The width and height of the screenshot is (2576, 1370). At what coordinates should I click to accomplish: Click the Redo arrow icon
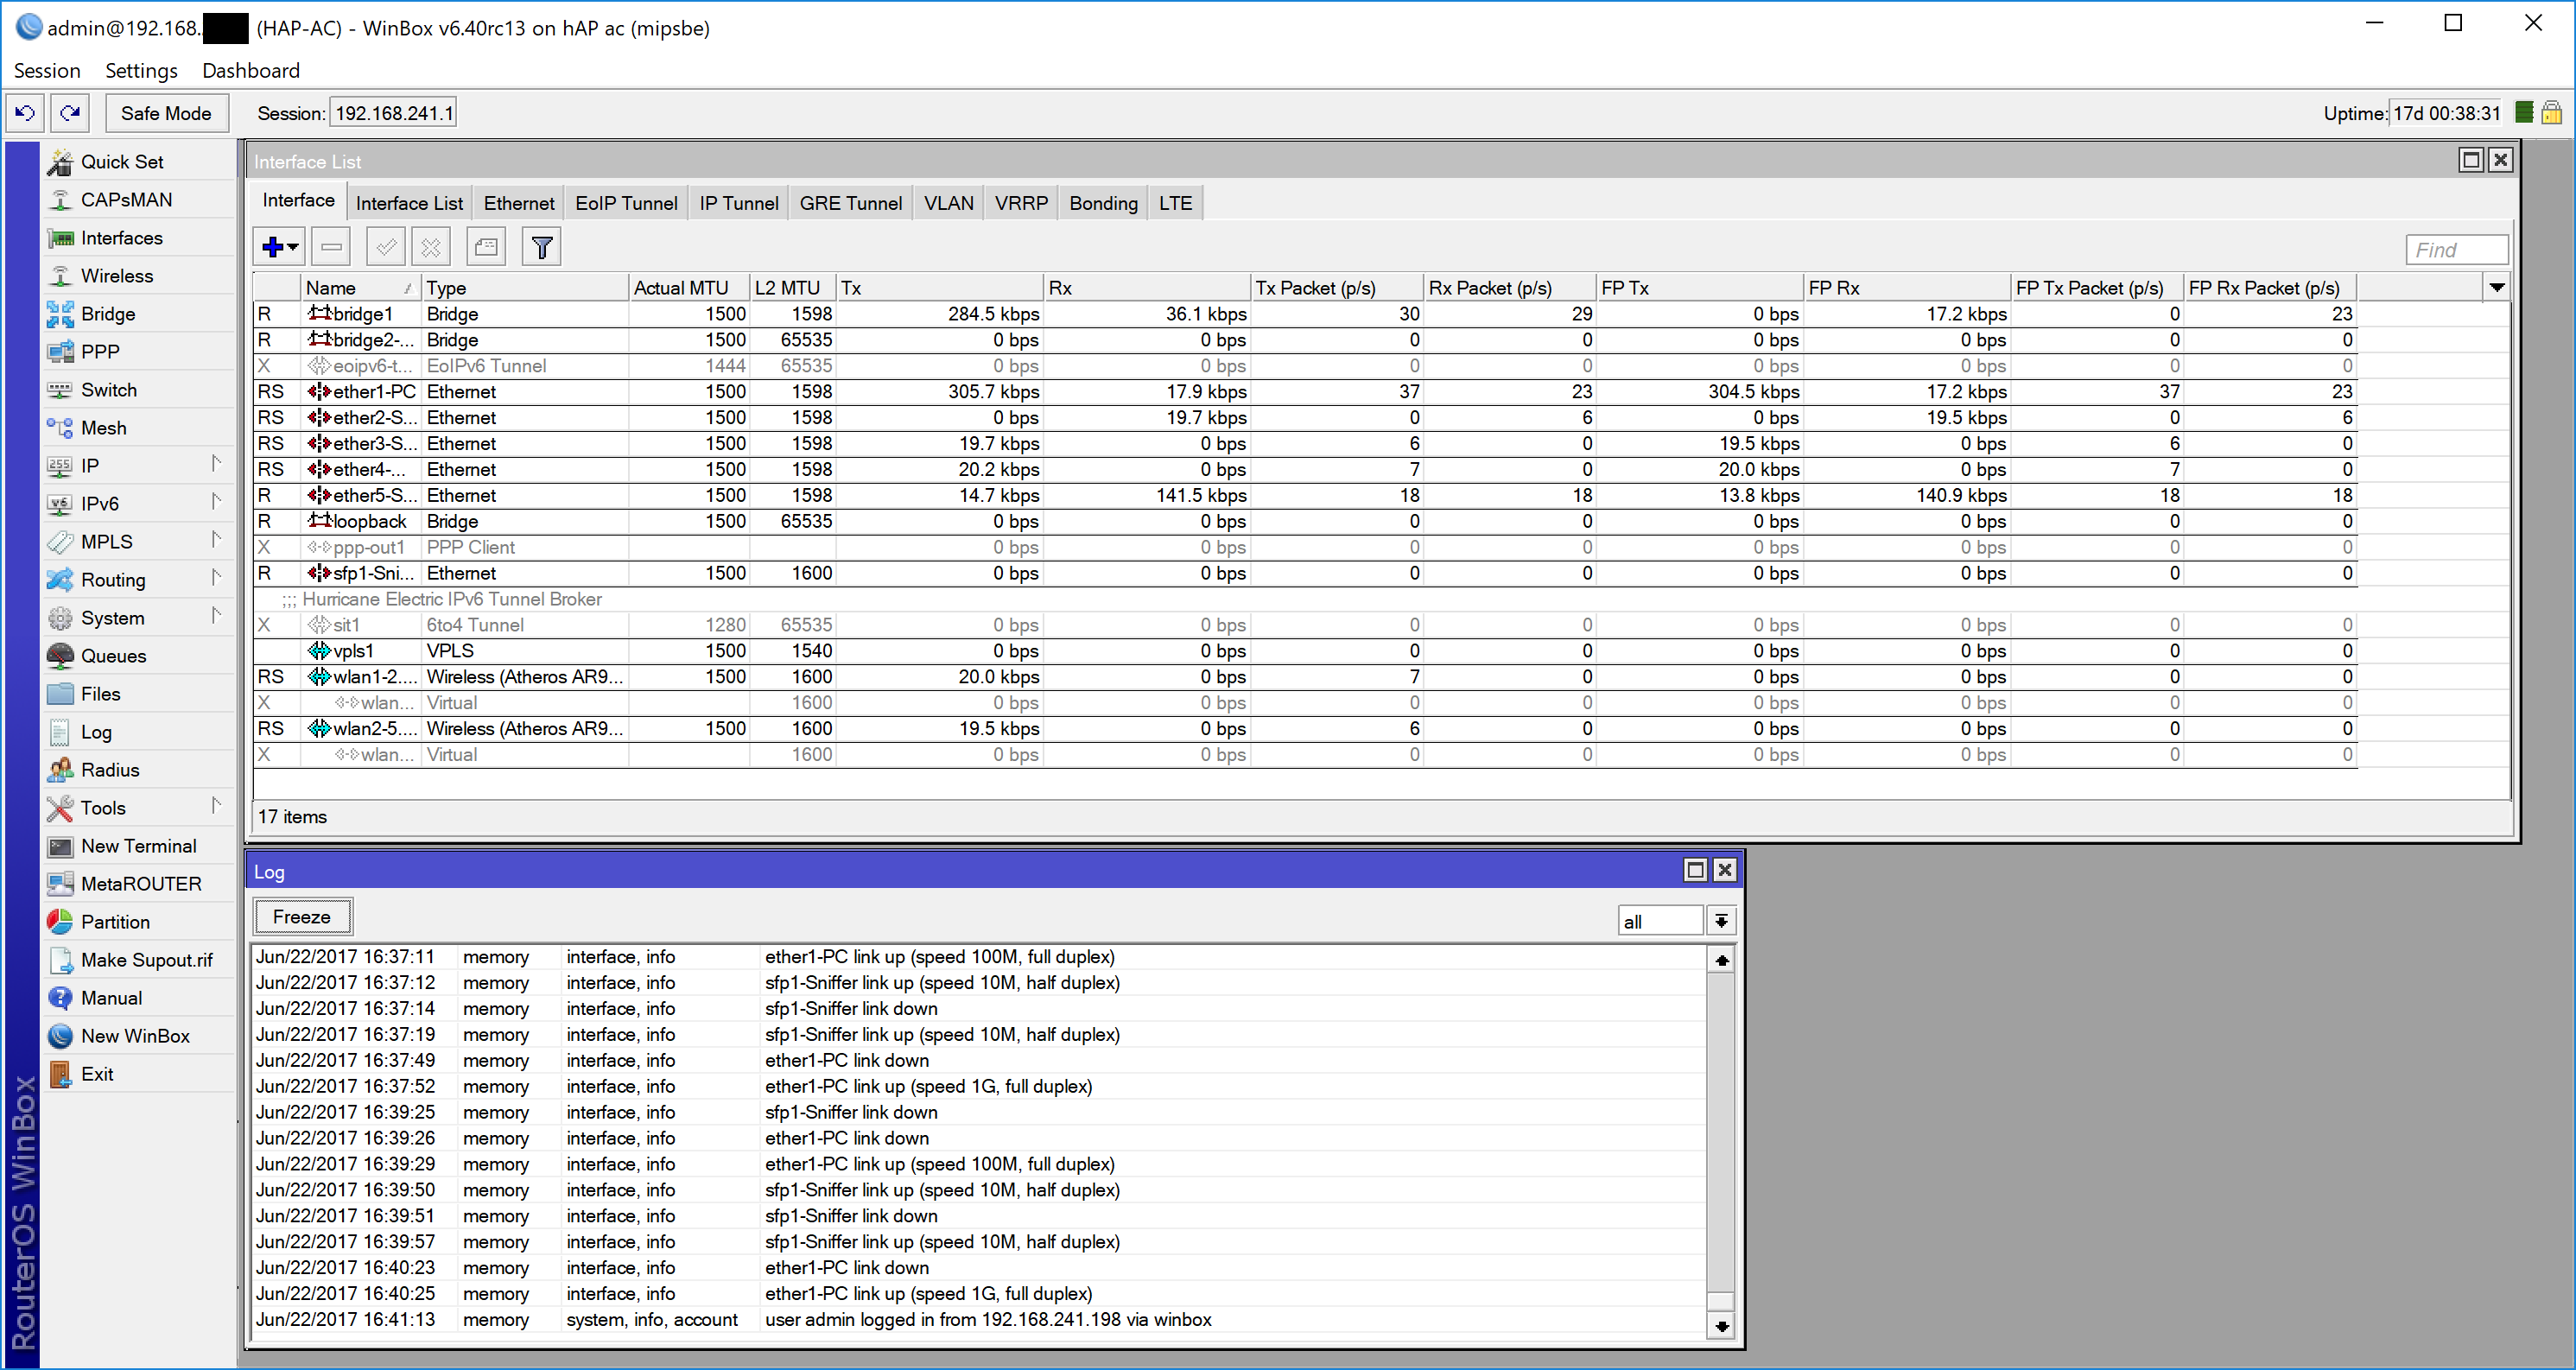tap(70, 113)
